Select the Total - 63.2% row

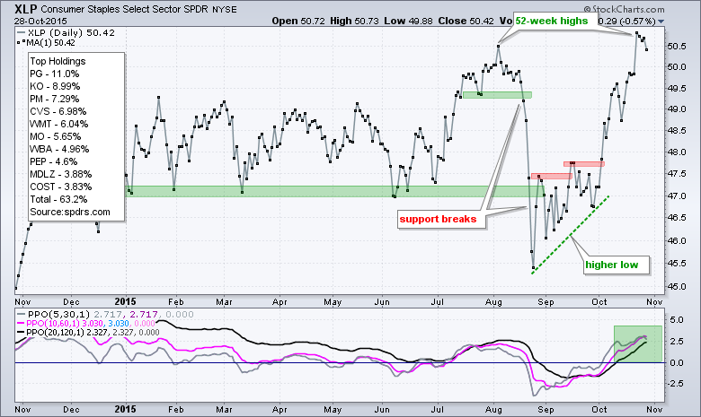[58, 199]
